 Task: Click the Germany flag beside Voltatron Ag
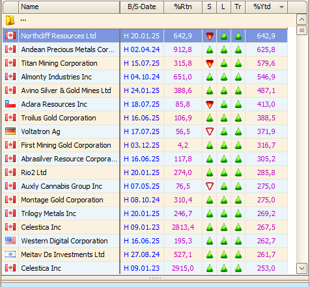pos(10,131)
